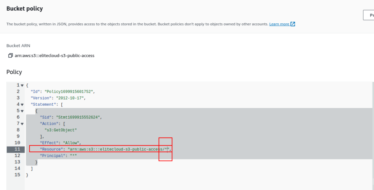The width and height of the screenshot is (374, 190).
Task: Click the closing bracket on line 14
Action: pyautogui.click(x=32, y=168)
